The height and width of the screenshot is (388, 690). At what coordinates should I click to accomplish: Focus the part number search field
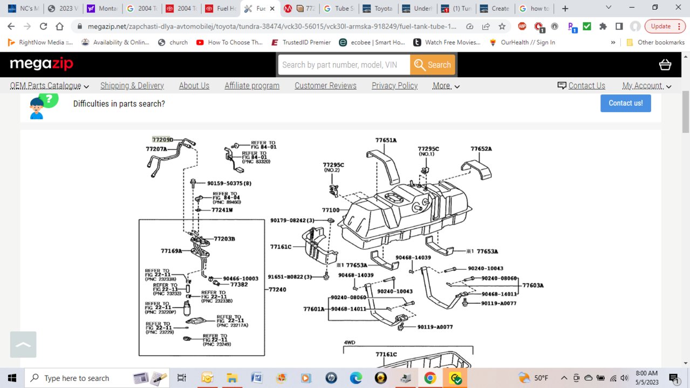[344, 65]
